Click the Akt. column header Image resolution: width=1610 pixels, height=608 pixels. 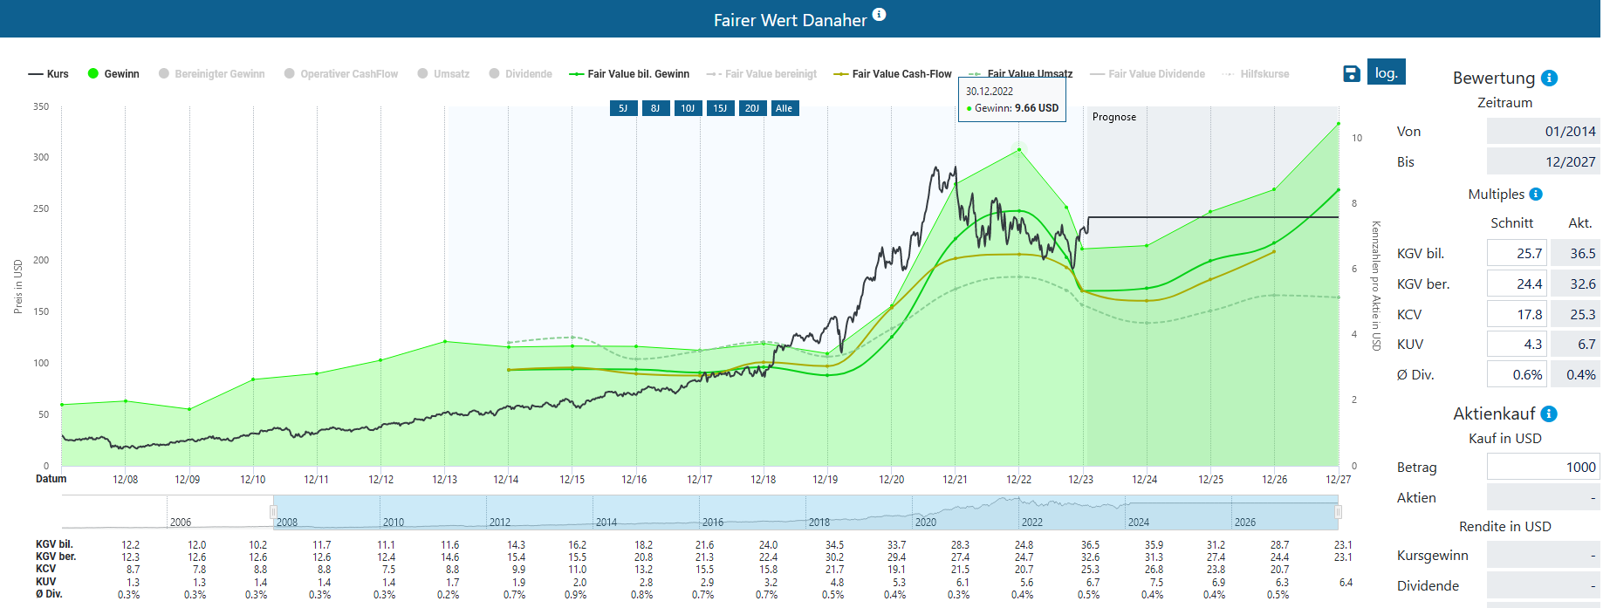1580,223
